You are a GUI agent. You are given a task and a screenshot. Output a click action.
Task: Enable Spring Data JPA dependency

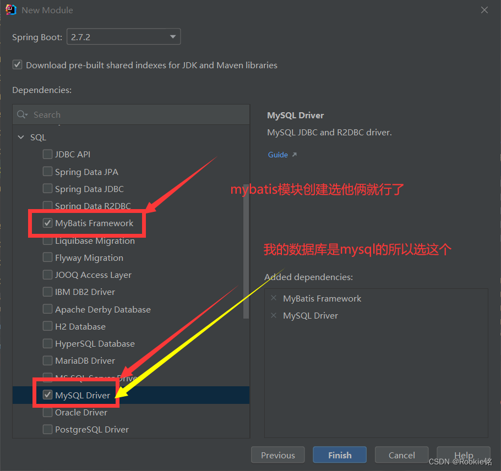pos(47,172)
